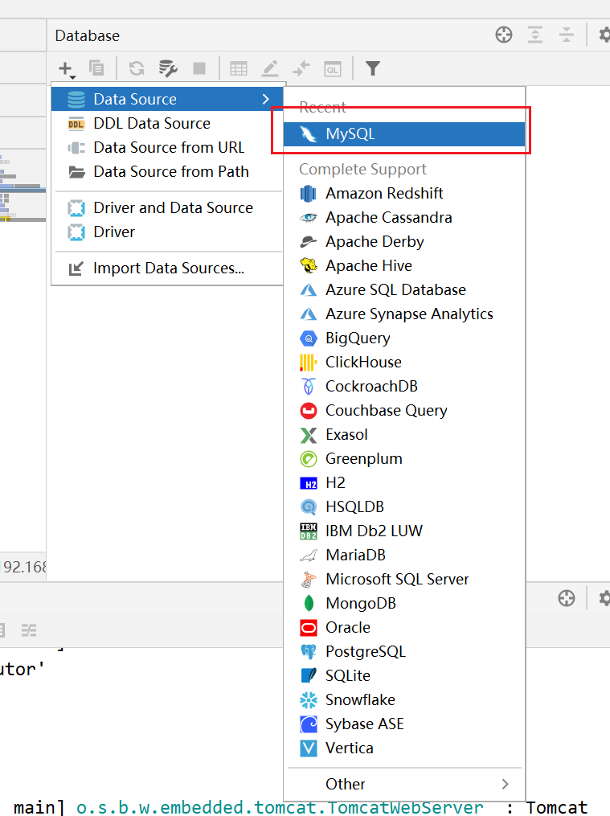The image size is (610, 816).
Task: Select IBM Db2 LUW data source
Action: [x=404, y=531]
